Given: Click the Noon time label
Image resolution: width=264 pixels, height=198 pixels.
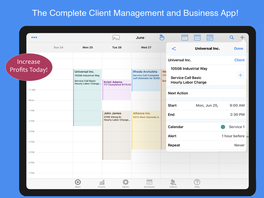Looking at the screenshot, I should click(31, 100).
